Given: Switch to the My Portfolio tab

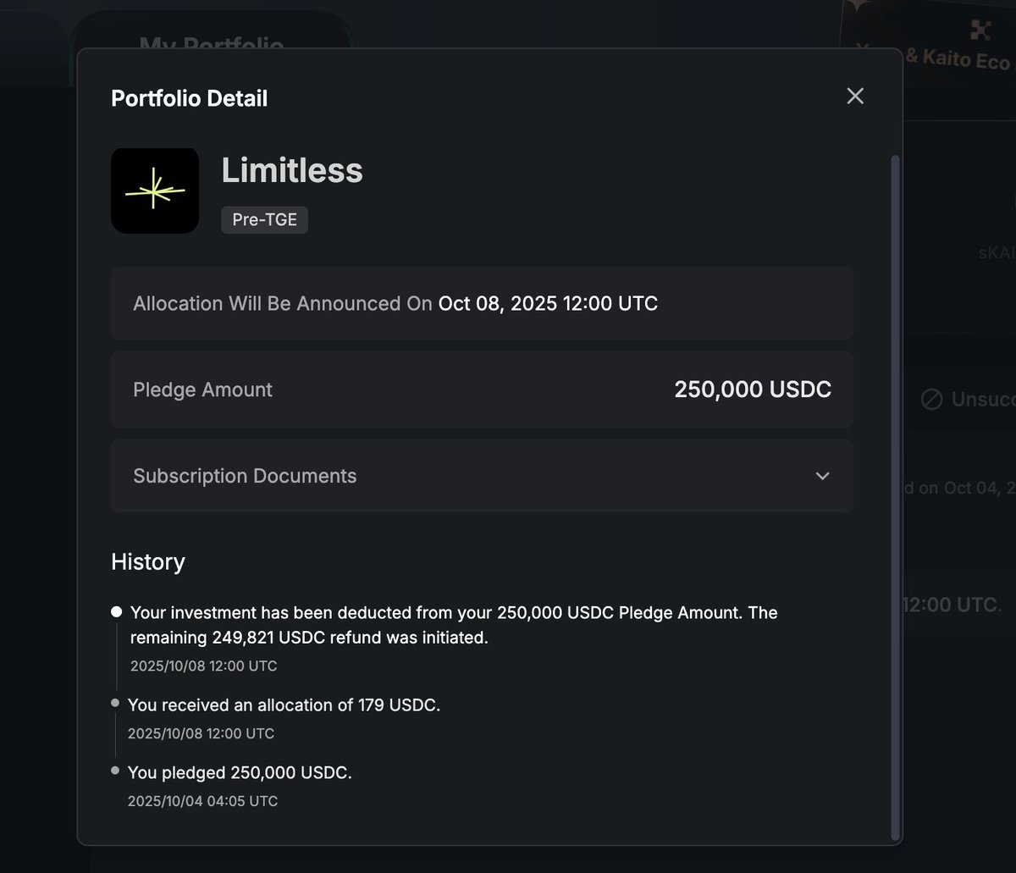Looking at the screenshot, I should (x=211, y=42).
